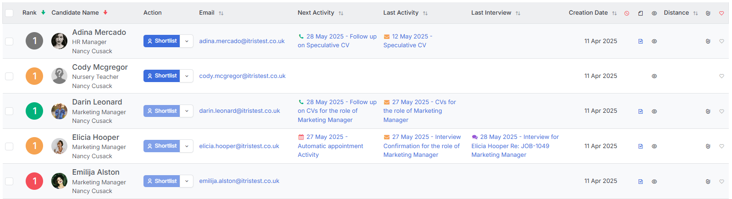Image resolution: width=732 pixels, height=199 pixels.
Task: Click attachment icon in Darin Leonard row
Action: coord(708,111)
